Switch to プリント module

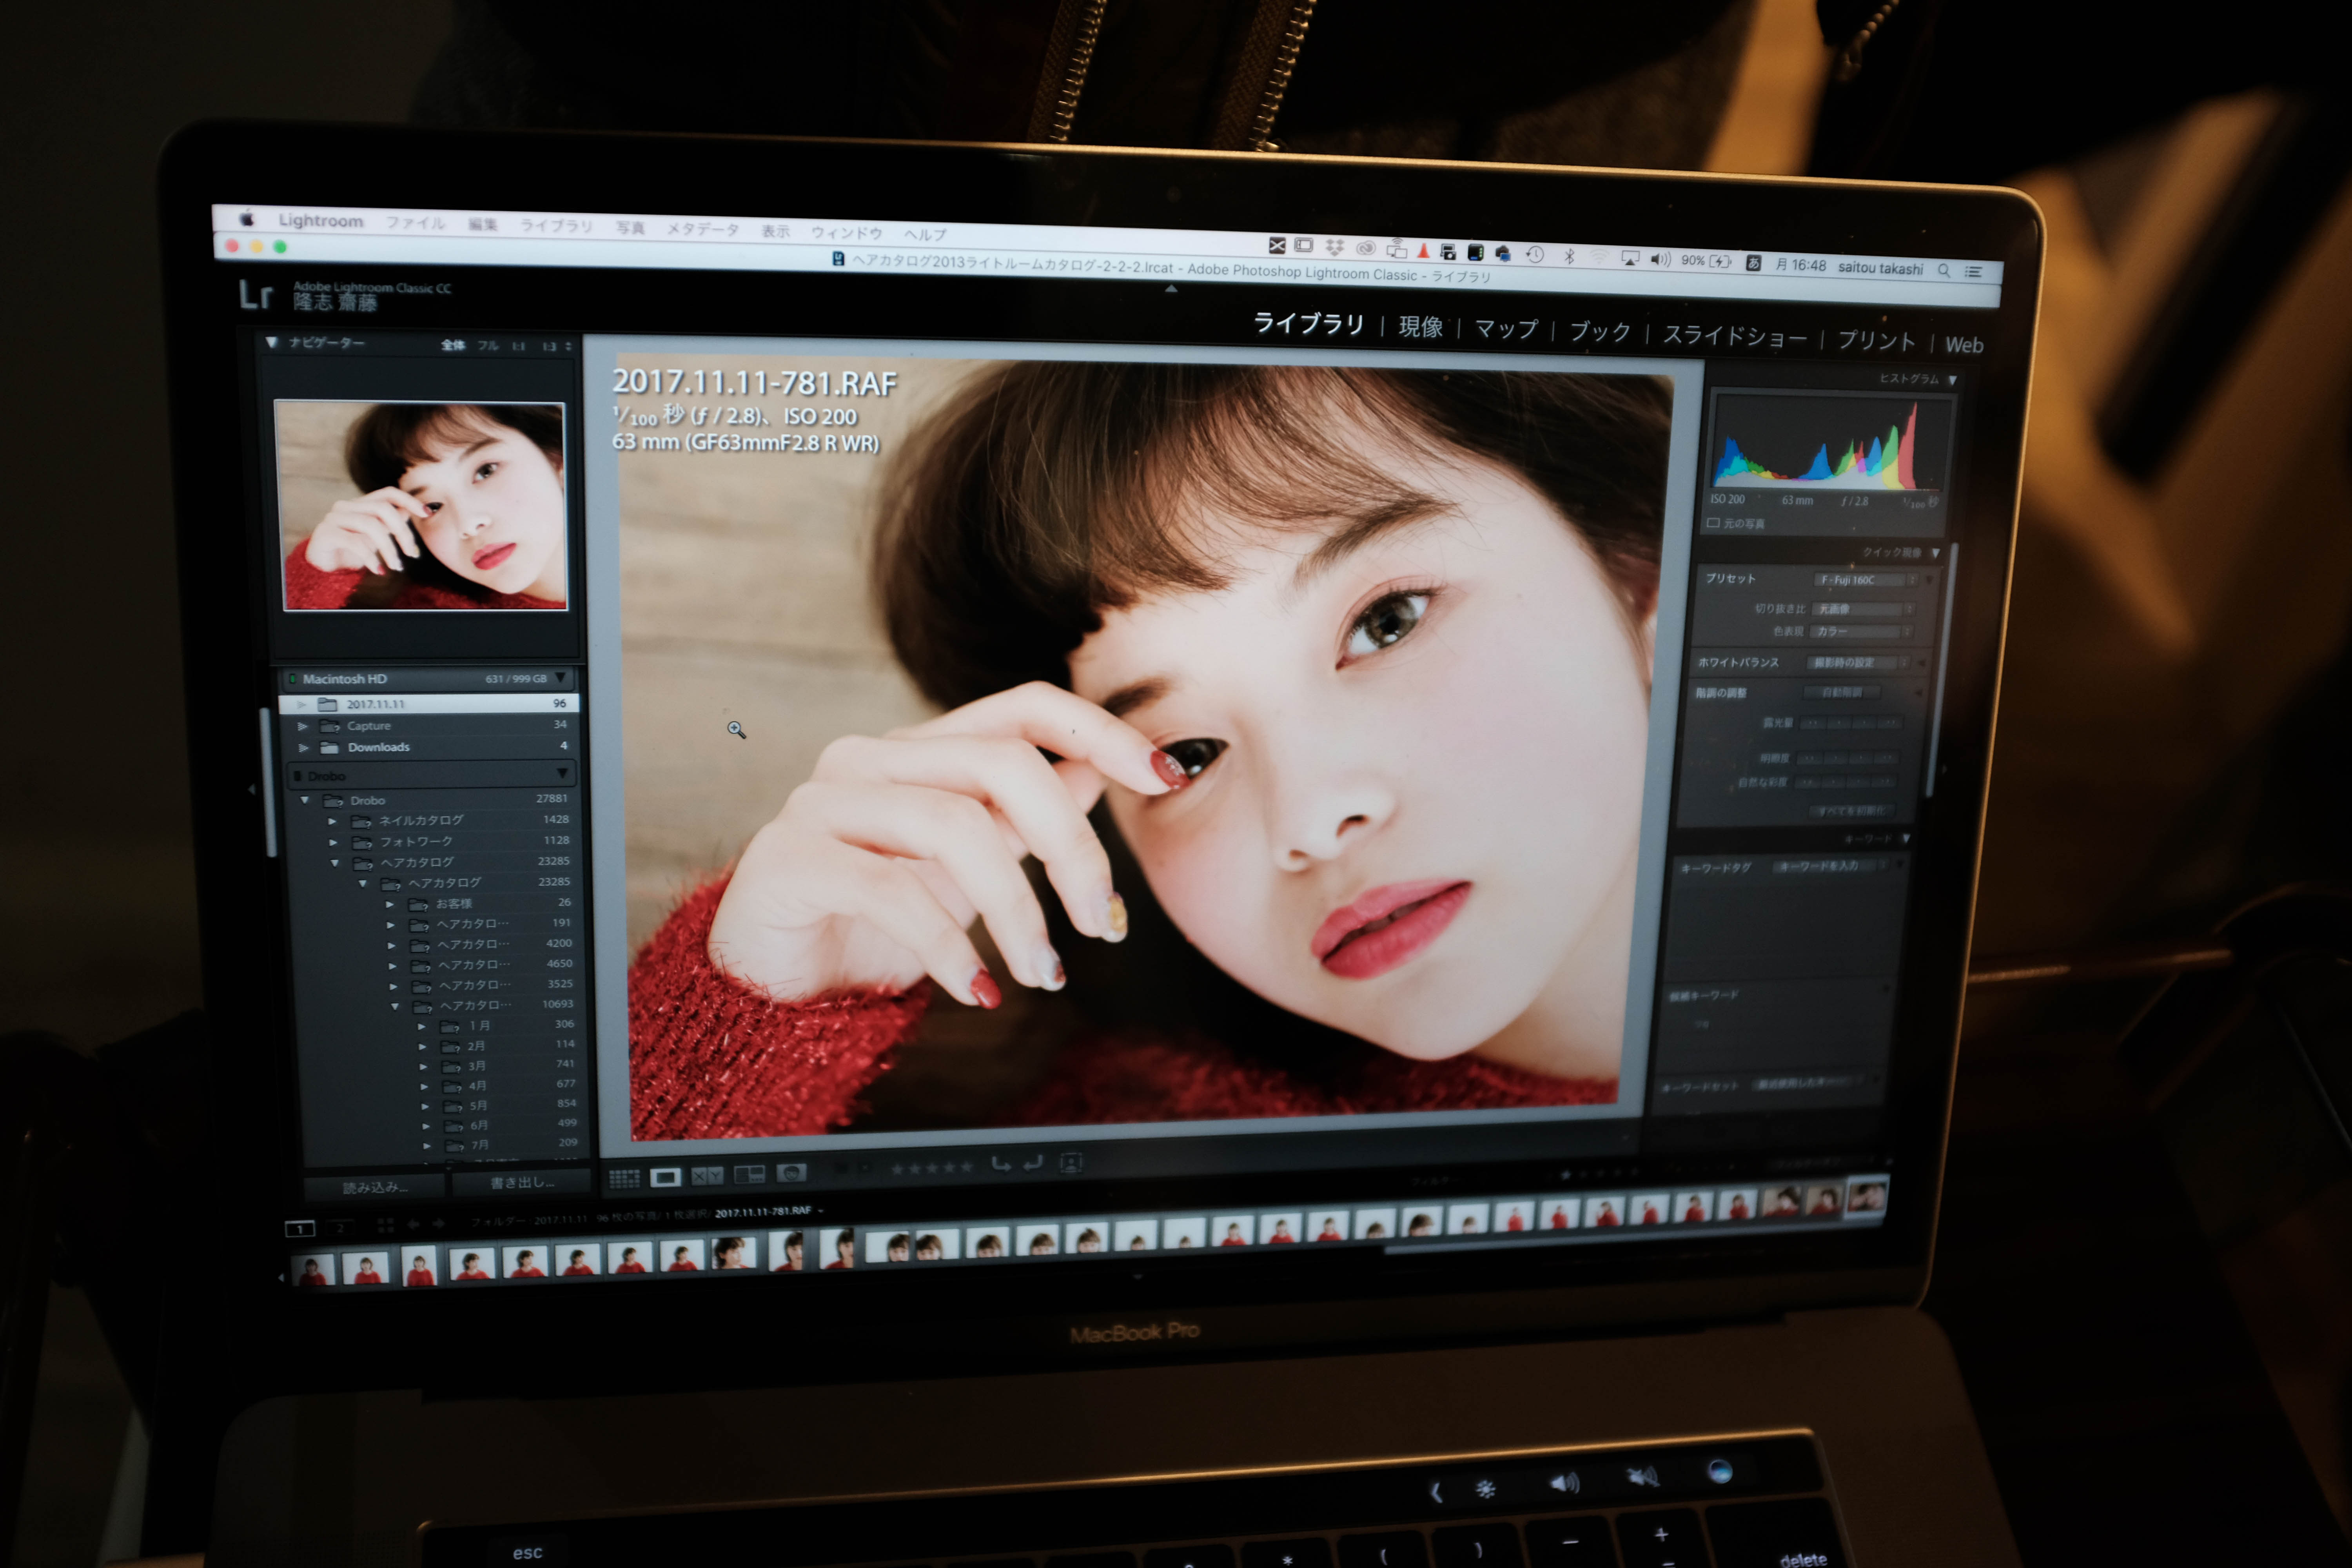(x=1876, y=341)
